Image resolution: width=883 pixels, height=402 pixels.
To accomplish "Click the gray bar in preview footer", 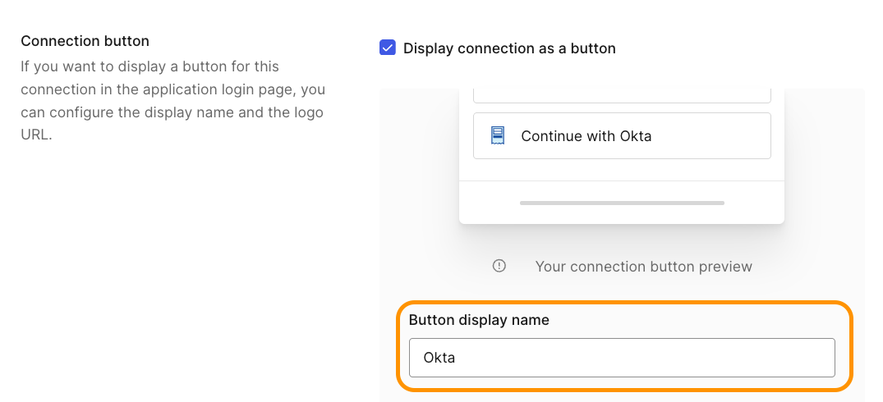I will click(x=622, y=203).
